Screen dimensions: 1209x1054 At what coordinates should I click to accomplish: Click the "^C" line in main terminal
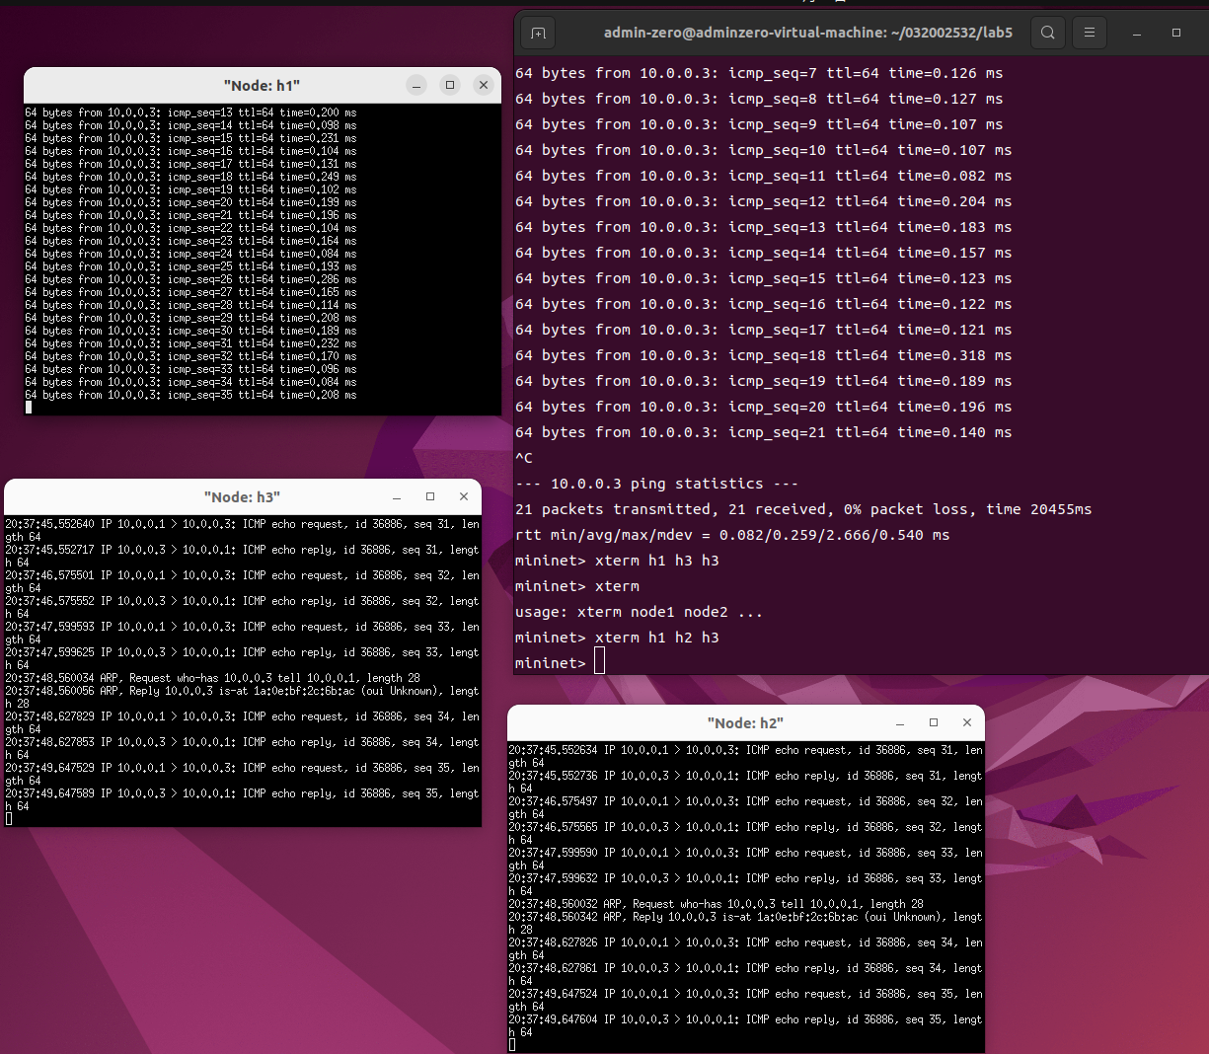[524, 458]
